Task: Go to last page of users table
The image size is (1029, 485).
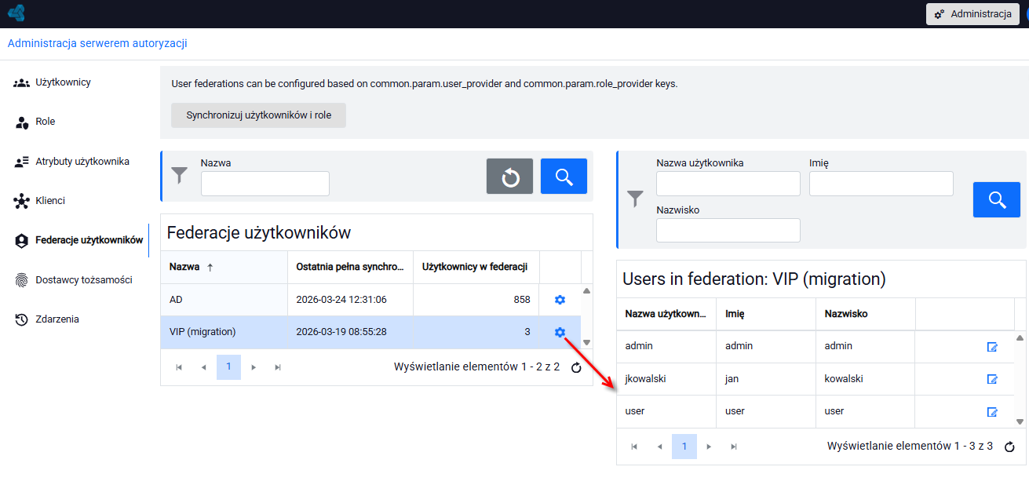Action: point(734,447)
